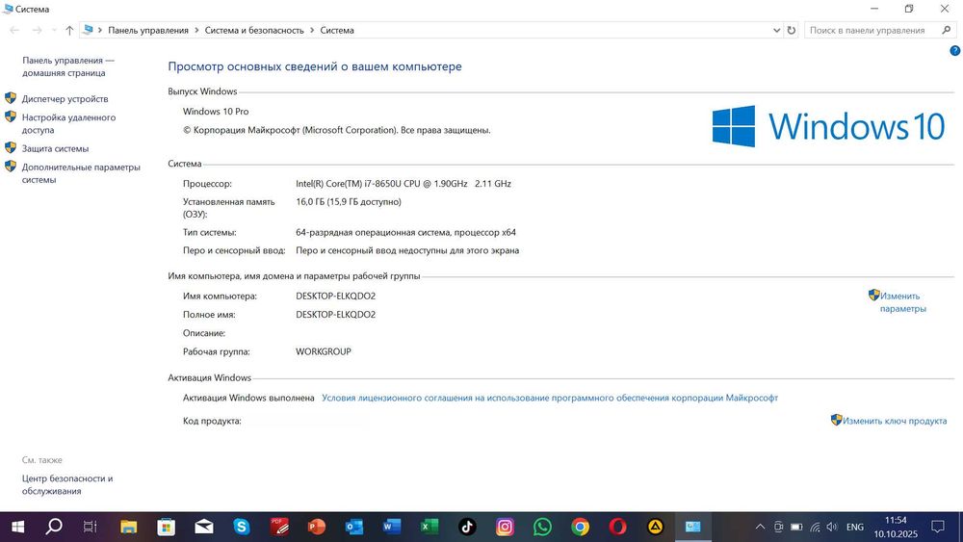Open the PDF editor app in taskbar
963x542 pixels.
[x=279, y=527]
